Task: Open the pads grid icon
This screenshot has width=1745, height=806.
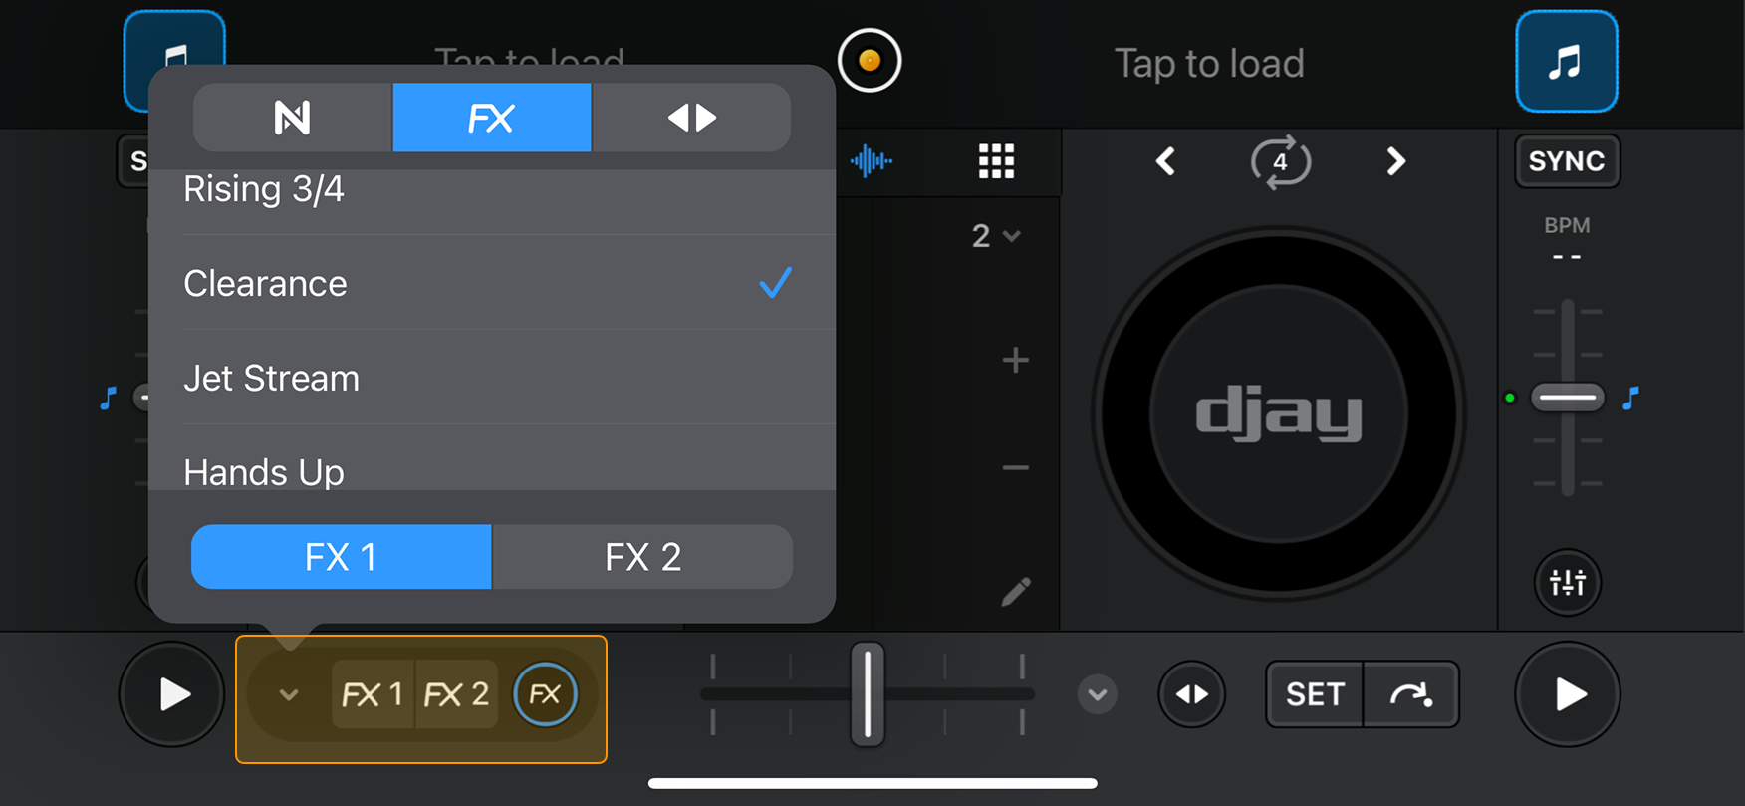Action: pyautogui.click(x=996, y=160)
